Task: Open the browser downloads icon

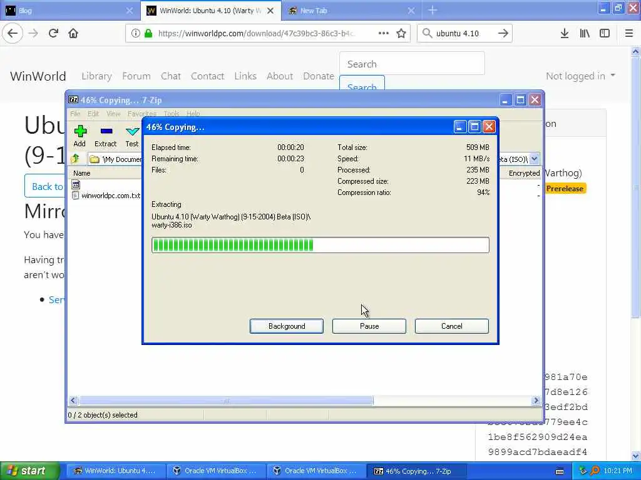Action: click(x=565, y=34)
